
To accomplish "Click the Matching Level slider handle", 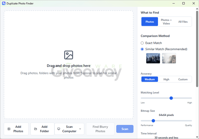I will click(171, 98).
